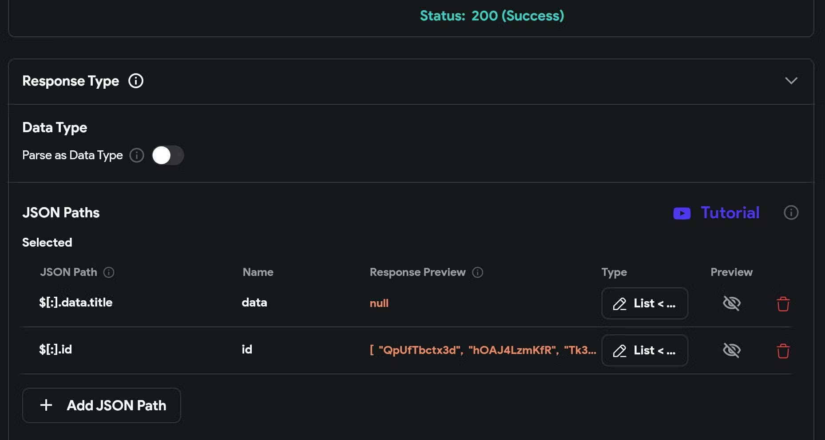Click the Response Type info icon

click(x=136, y=81)
